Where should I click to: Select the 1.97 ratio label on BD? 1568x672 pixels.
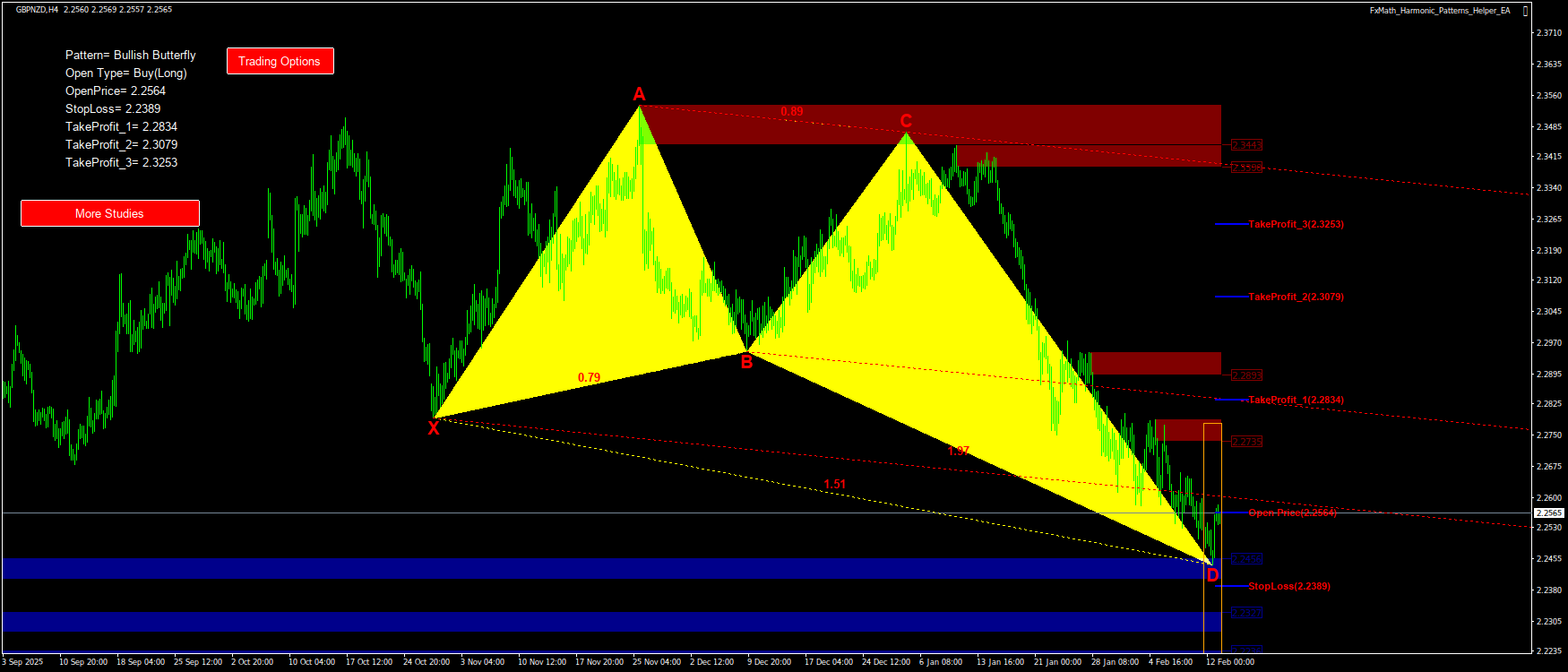[958, 451]
